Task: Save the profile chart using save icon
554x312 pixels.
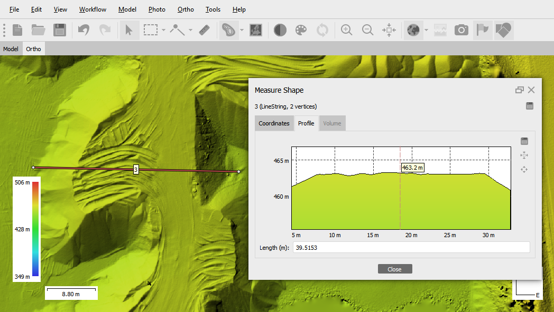Action: (524, 141)
